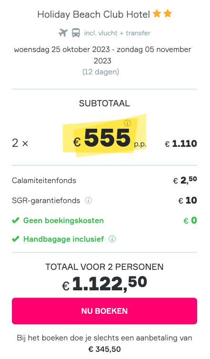210x359 pixels.
Task: Click the (12 dagen) duration label
Action: point(100,72)
